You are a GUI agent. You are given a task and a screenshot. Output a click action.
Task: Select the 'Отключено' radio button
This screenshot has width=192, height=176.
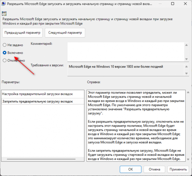4,60
